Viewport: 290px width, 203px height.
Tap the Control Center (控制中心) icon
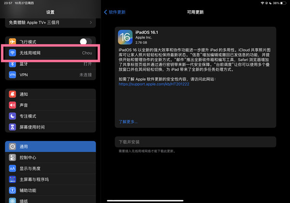pyautogui.click(x=13, y=157)
